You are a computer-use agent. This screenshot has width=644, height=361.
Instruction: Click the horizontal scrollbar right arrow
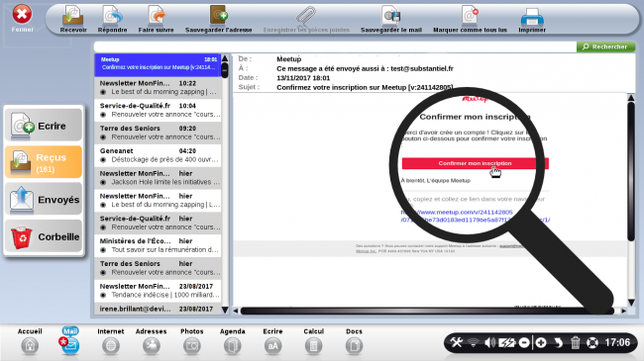pyautogui.click(x=623, y=311)
